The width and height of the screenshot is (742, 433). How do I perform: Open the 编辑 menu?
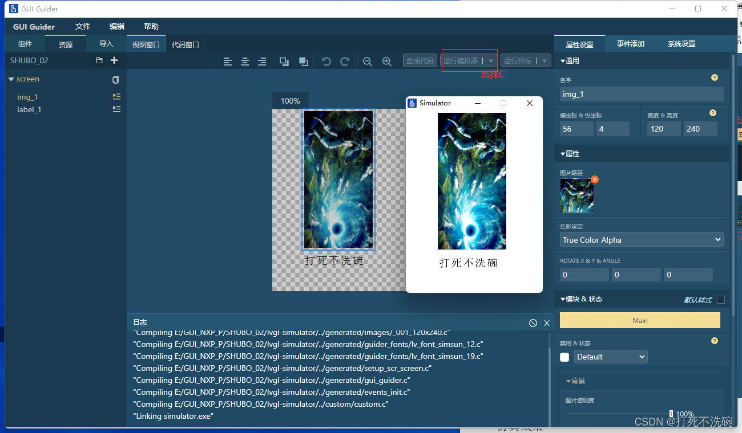[117, 26]
